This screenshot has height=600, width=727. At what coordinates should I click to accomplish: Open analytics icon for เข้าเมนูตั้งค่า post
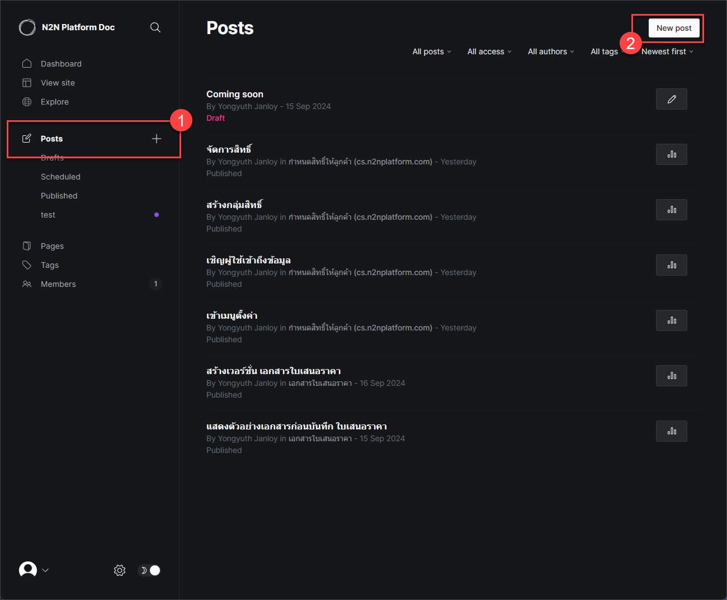[x=671, y=320]
